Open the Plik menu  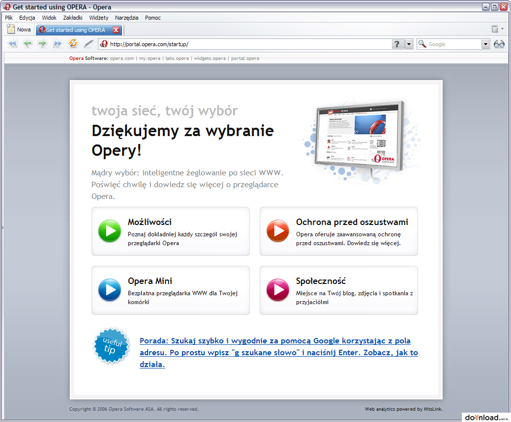(x=9, y=18)
